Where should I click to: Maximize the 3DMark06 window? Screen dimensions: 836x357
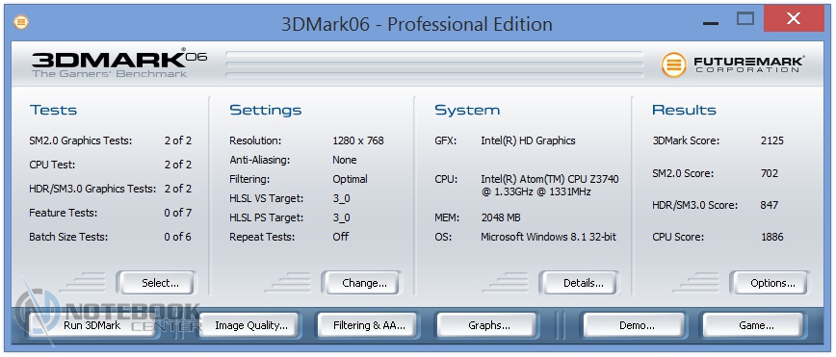click(x=745, y=19)
